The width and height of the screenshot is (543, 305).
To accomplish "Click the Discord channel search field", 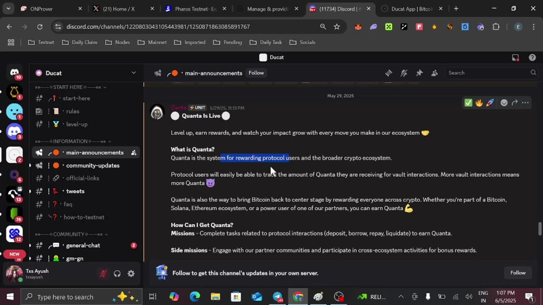I will point(491,73).
